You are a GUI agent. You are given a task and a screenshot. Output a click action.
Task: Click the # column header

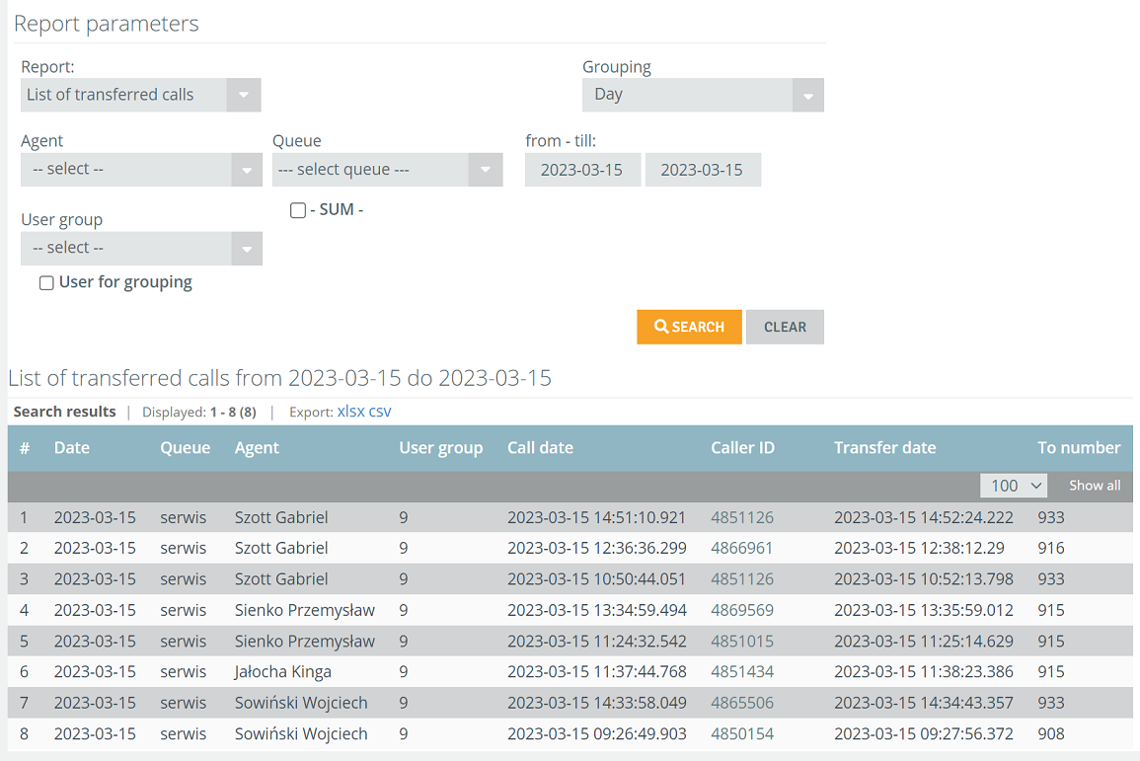25,448
